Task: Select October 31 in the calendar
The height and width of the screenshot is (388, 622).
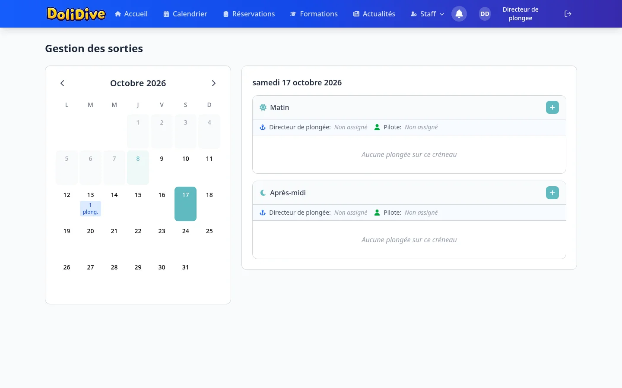Action: pos(185,276)
